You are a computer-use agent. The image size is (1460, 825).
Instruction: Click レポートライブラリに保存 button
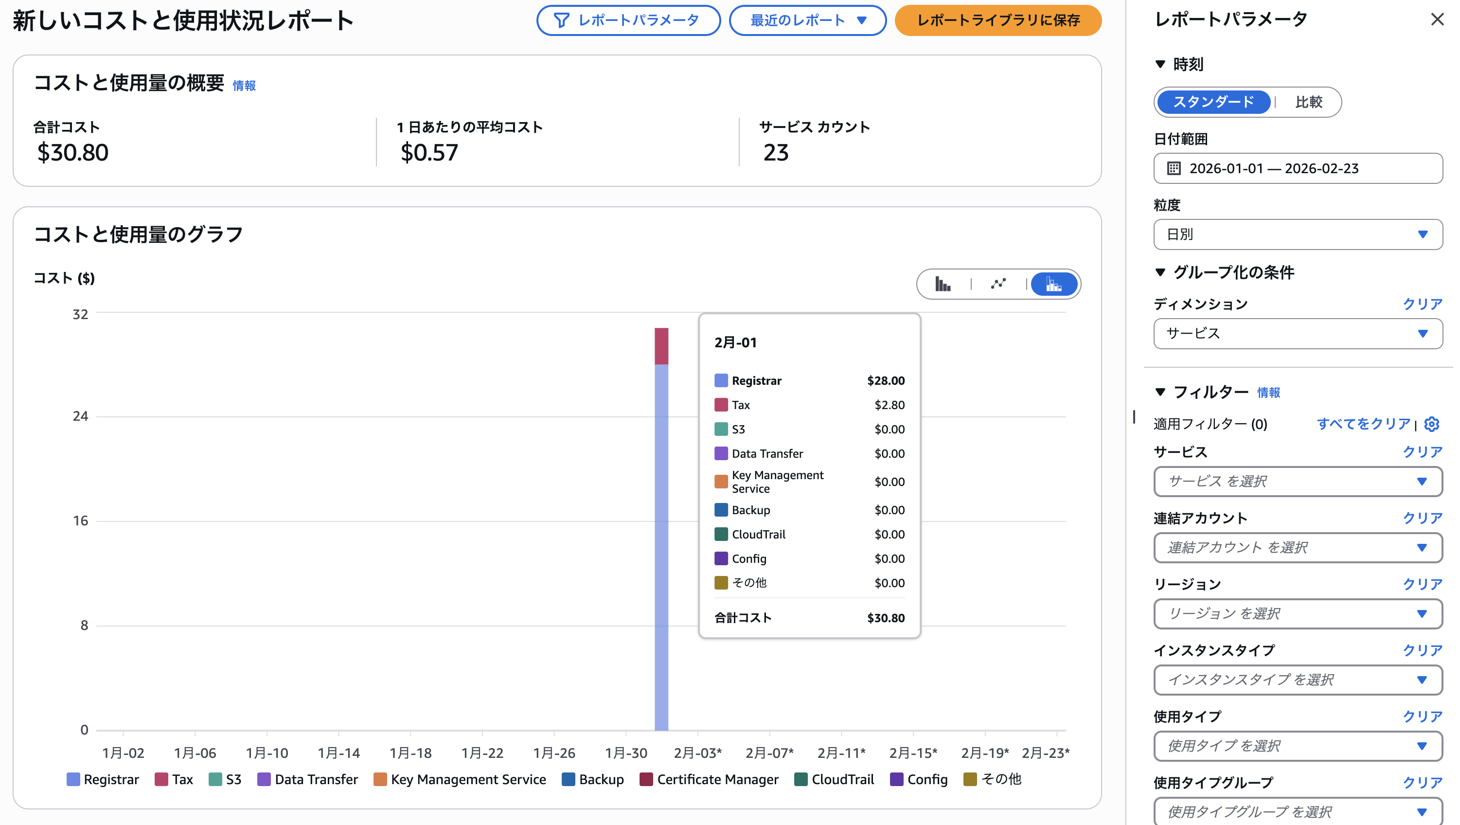point(998,20)
